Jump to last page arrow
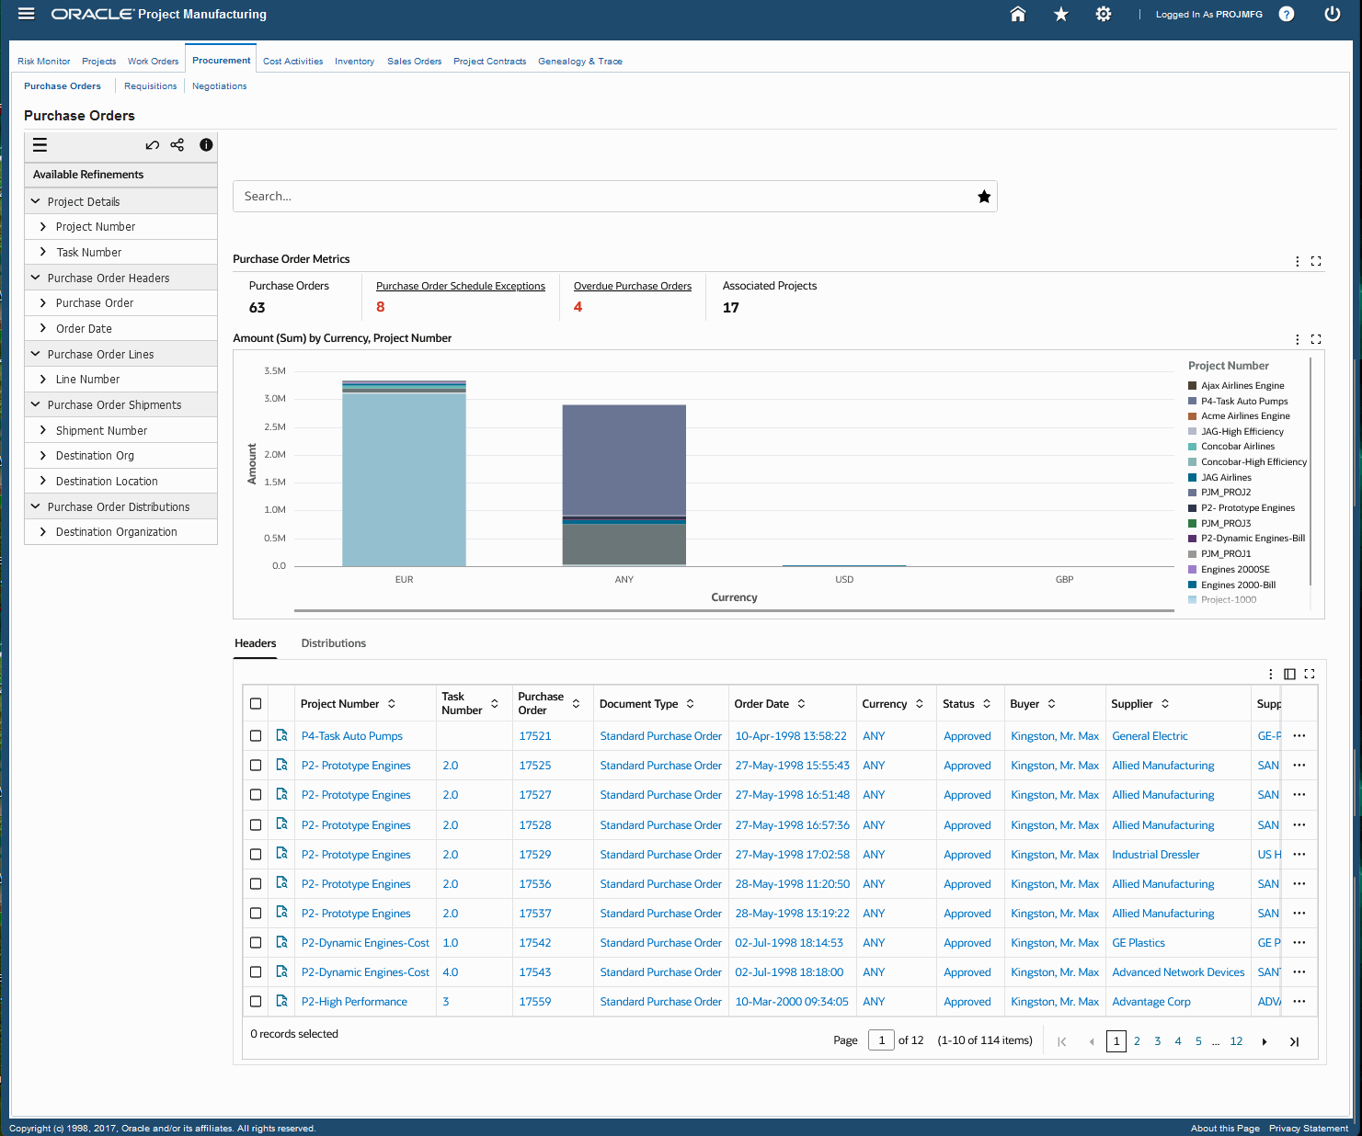The width and height of the screenshot is (1362, 1136). 1294,1041
